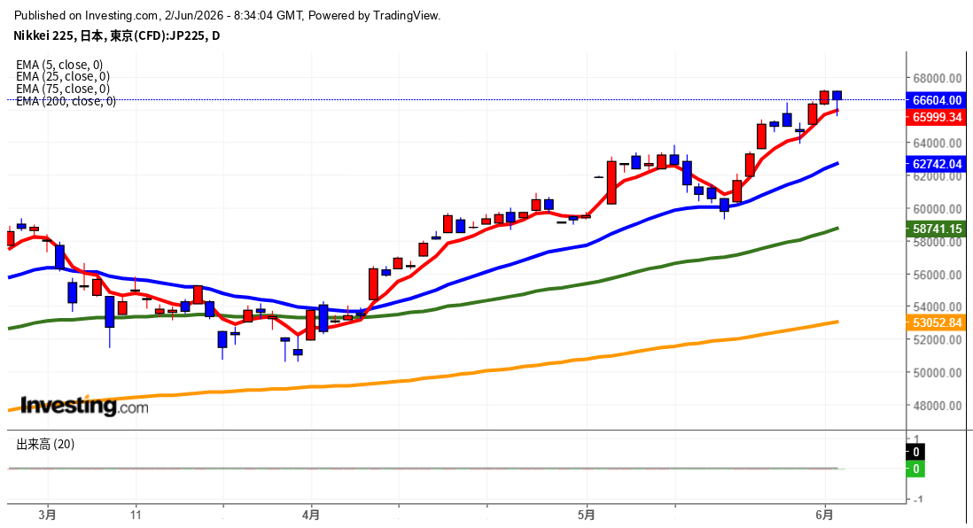This screenshot has width=973, height=528.
Task: Click the 68000.00 price axis label
Action: click(937, 78)
